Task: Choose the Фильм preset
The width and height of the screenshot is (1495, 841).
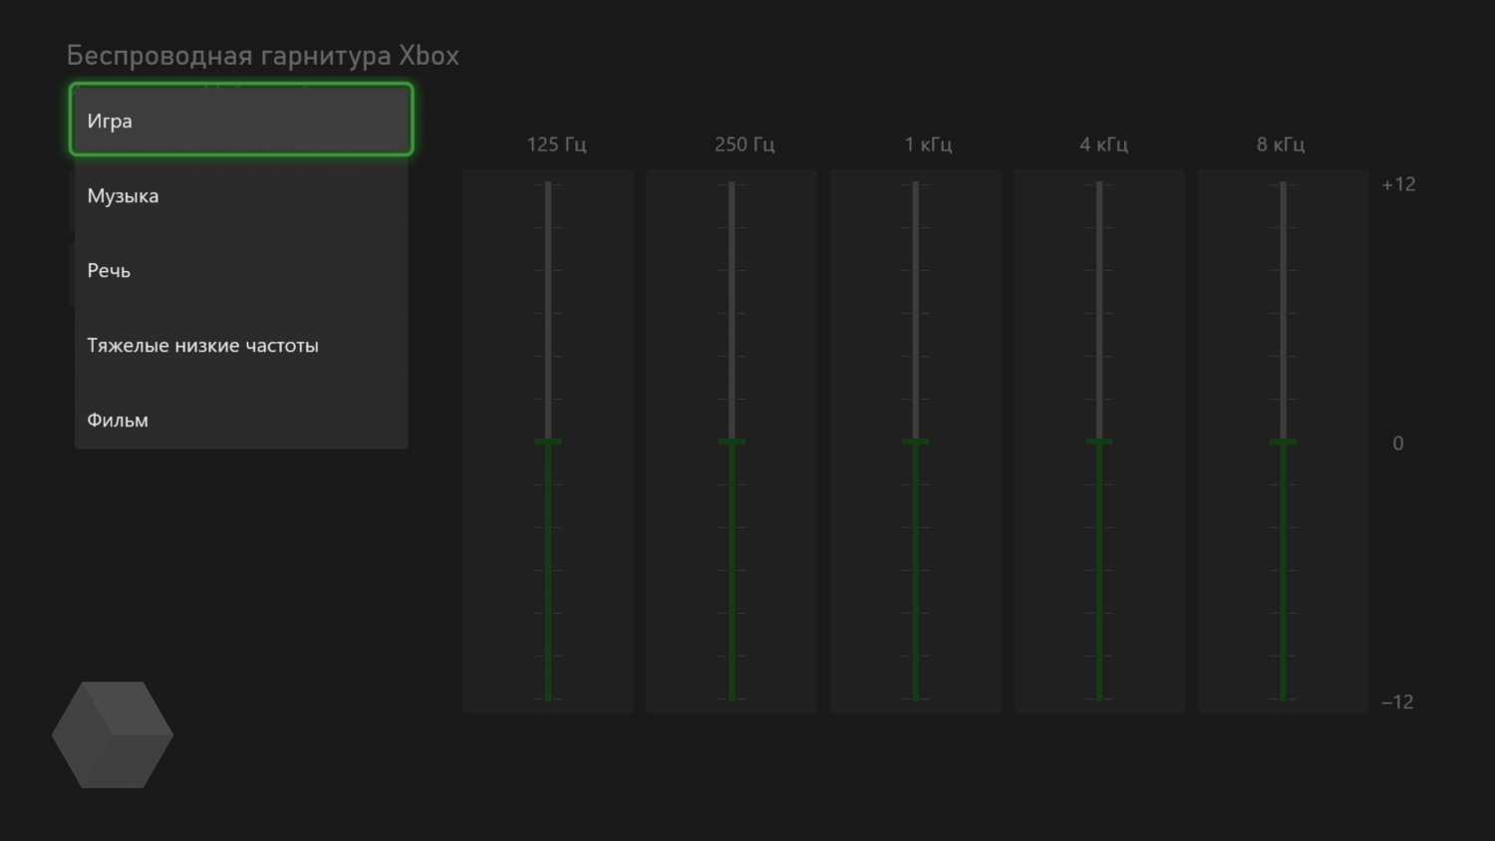Action: point(241,420)
